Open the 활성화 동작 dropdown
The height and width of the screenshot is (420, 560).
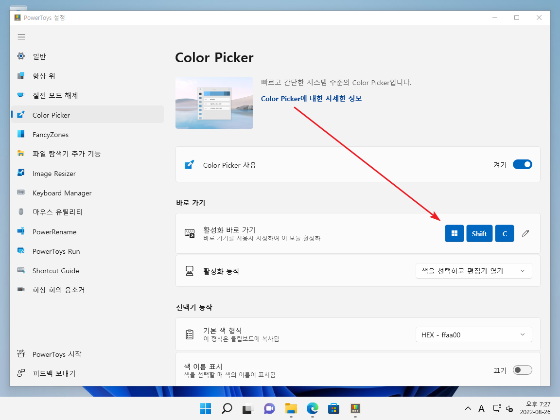point(473,271)
